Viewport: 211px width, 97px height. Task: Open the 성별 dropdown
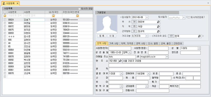[199, 48]
